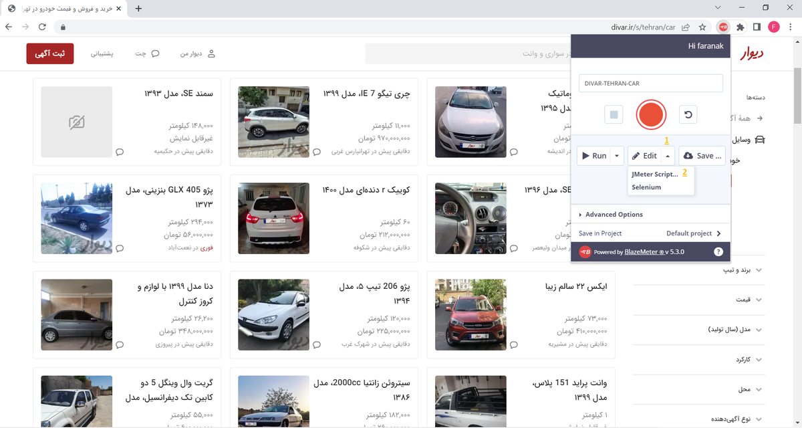
Task: Close the Divar browser tab
Action: 118,9
